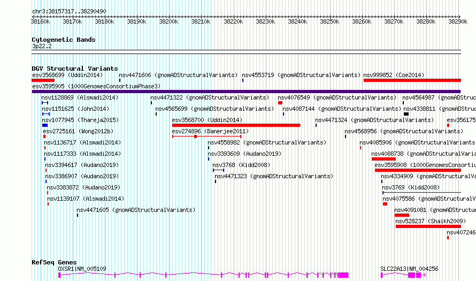Open nsv1139107 (Alsmadi2014) entry
The width and height of the screenshot is (476, 281).
click(x=86, y=199)
